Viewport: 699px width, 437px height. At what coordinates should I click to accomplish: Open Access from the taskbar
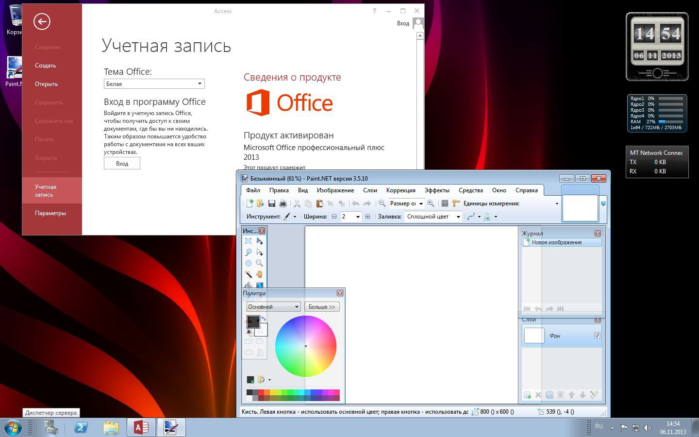[141, 428]
